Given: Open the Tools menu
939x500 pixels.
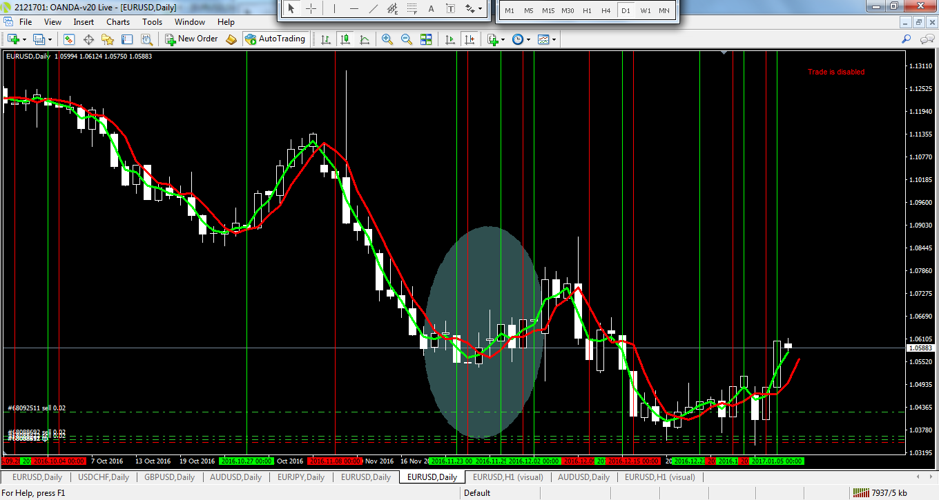Looking at the screenshot, I should tap(152, 22).
